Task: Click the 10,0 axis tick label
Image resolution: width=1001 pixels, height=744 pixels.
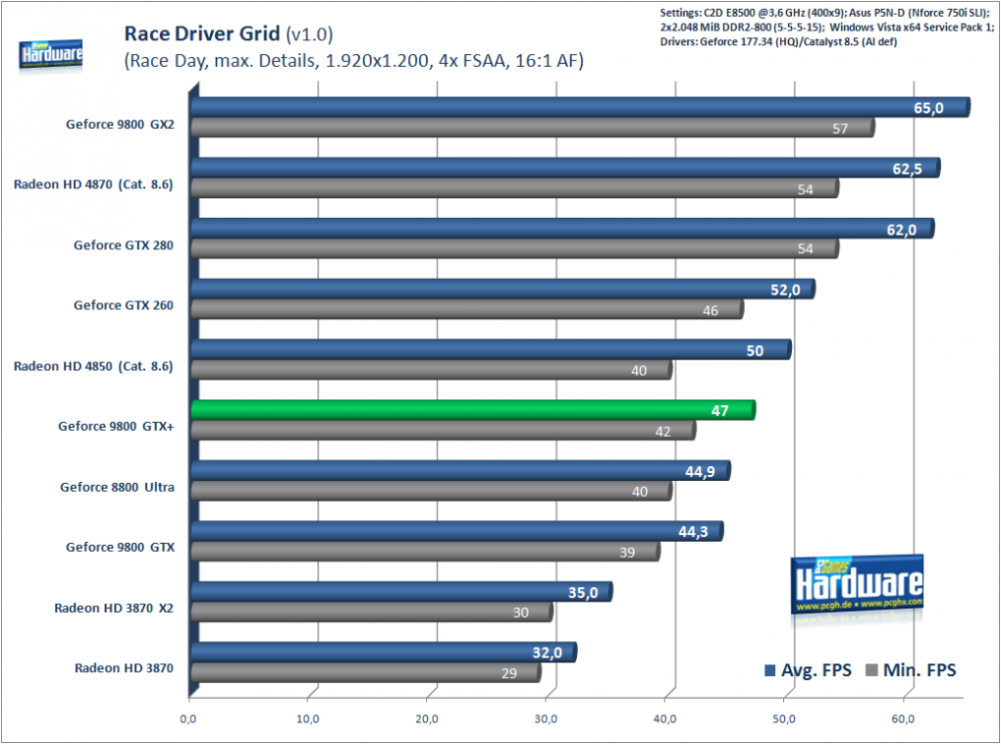Action: [x=308, y=719]
